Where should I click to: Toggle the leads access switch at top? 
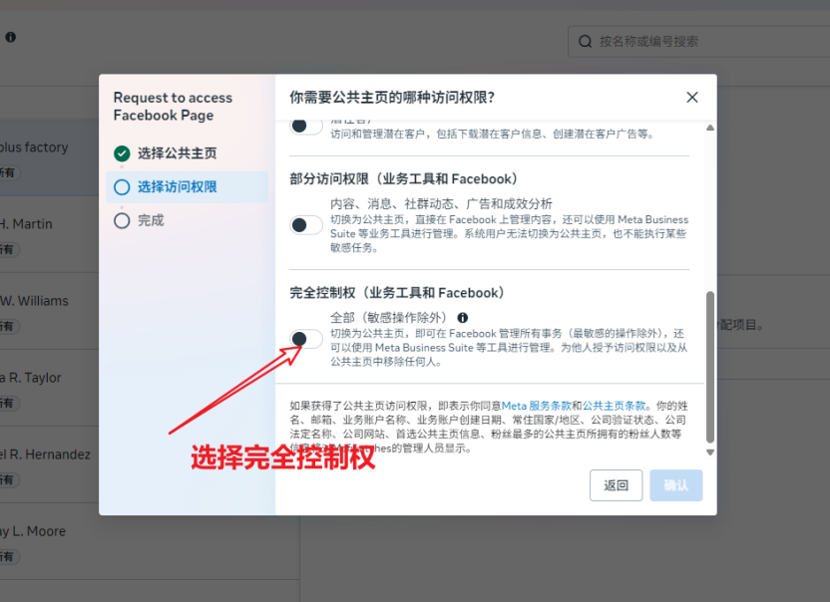(306, 126)
